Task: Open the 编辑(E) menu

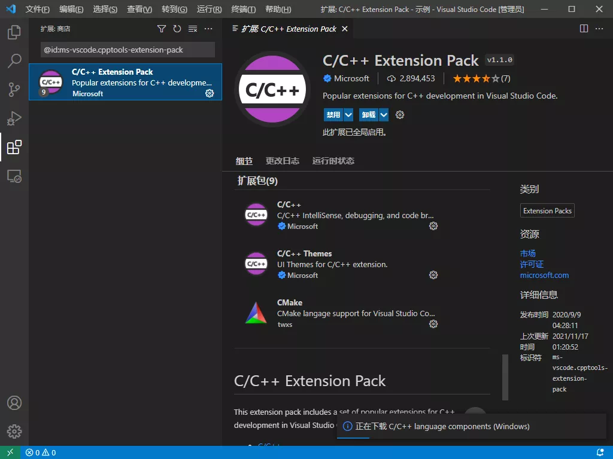Action: 71,9
